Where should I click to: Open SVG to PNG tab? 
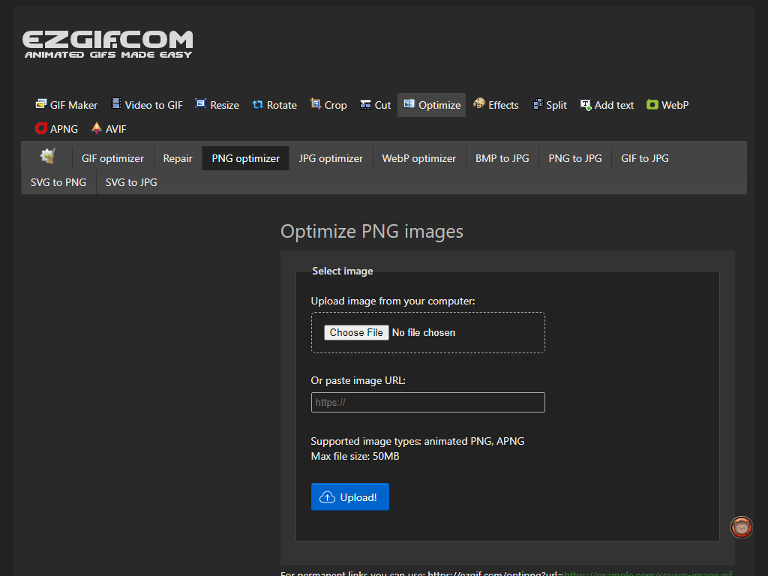tap(58, 182)
